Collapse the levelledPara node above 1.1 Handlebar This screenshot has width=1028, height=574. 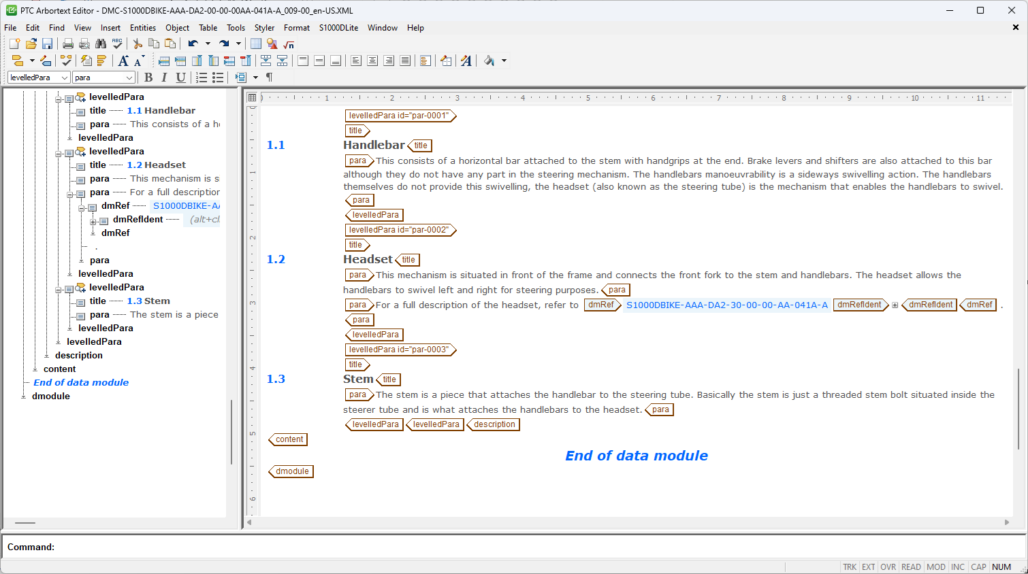coord(59,99)
